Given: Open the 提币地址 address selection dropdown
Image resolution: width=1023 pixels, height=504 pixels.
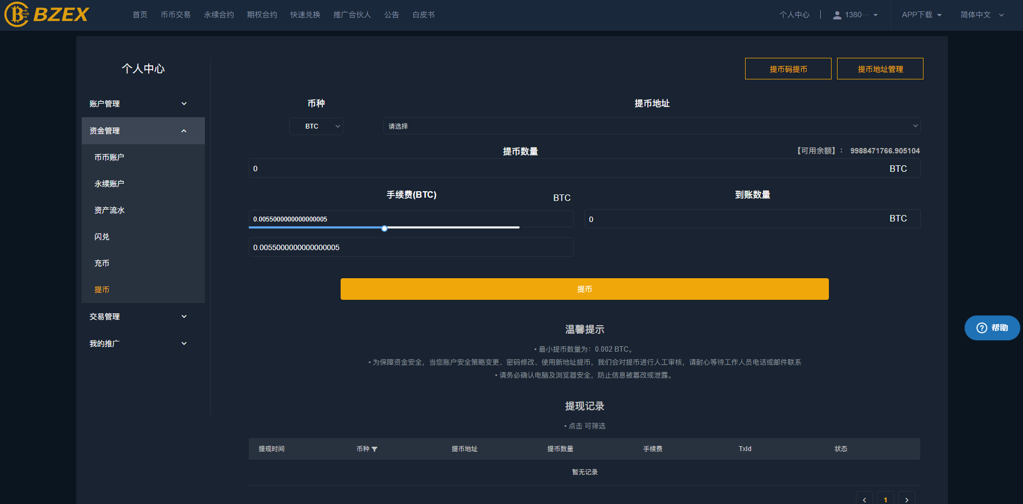Looking at the screenshot, I should tap(652, 126).
